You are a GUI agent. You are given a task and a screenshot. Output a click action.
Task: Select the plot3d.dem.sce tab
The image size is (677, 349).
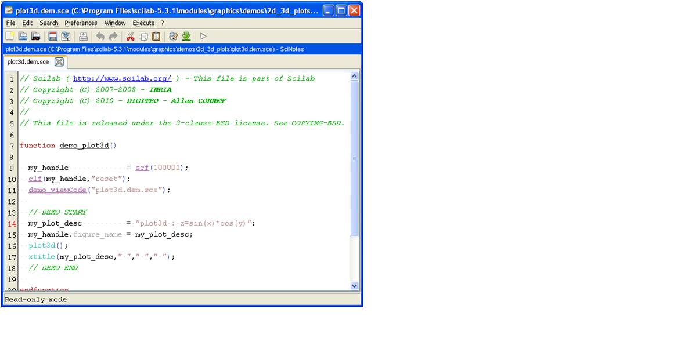[28, 62]
